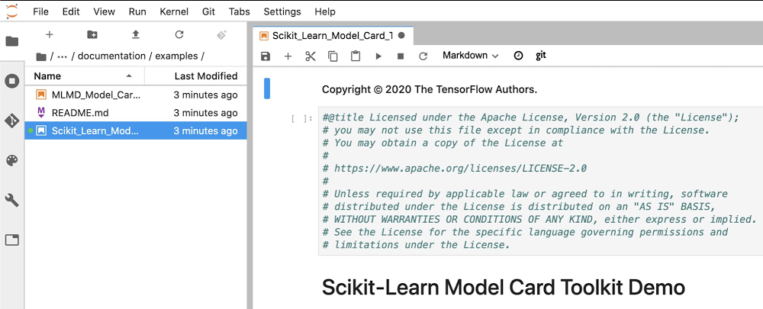Cut the selected cell with scissors
The image size is (763, 309).
coord(311,56)
